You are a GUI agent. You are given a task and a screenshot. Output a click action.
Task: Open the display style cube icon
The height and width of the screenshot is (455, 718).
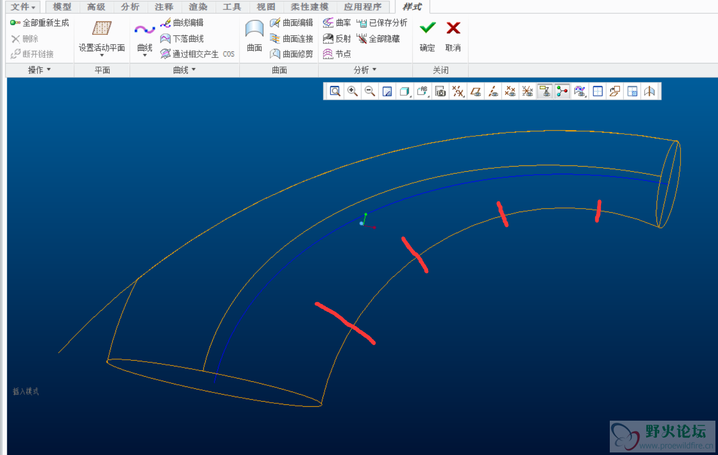click(x=405, y=91)
